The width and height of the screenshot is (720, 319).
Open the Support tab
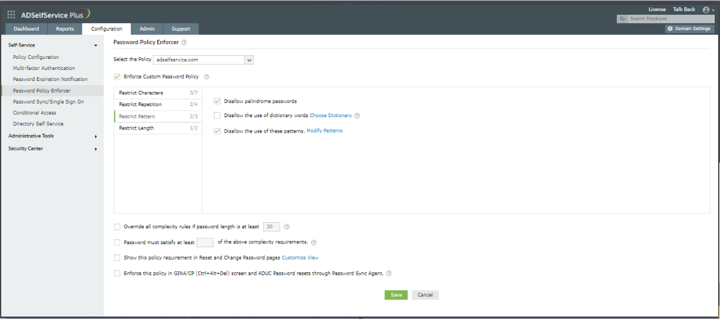[x=181, y=29]
